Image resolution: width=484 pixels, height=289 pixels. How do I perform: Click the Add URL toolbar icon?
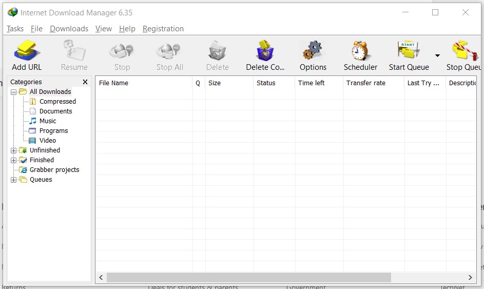pyautogui.click(x=26, y=50)
